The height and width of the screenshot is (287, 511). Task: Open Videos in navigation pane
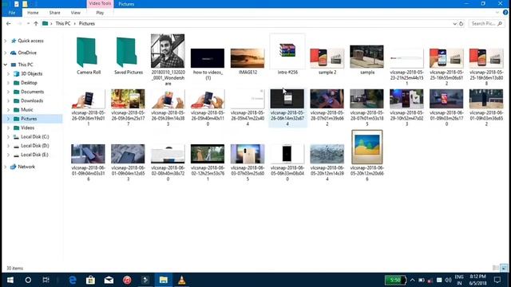27,128
